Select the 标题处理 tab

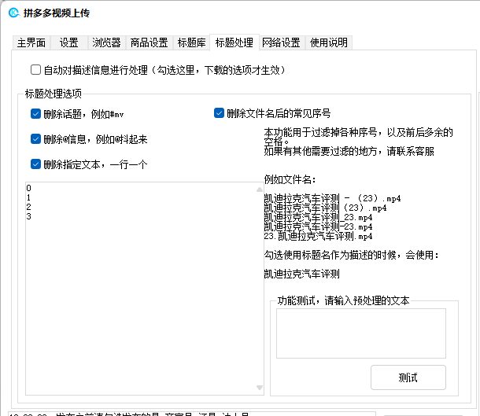[234, 42]
